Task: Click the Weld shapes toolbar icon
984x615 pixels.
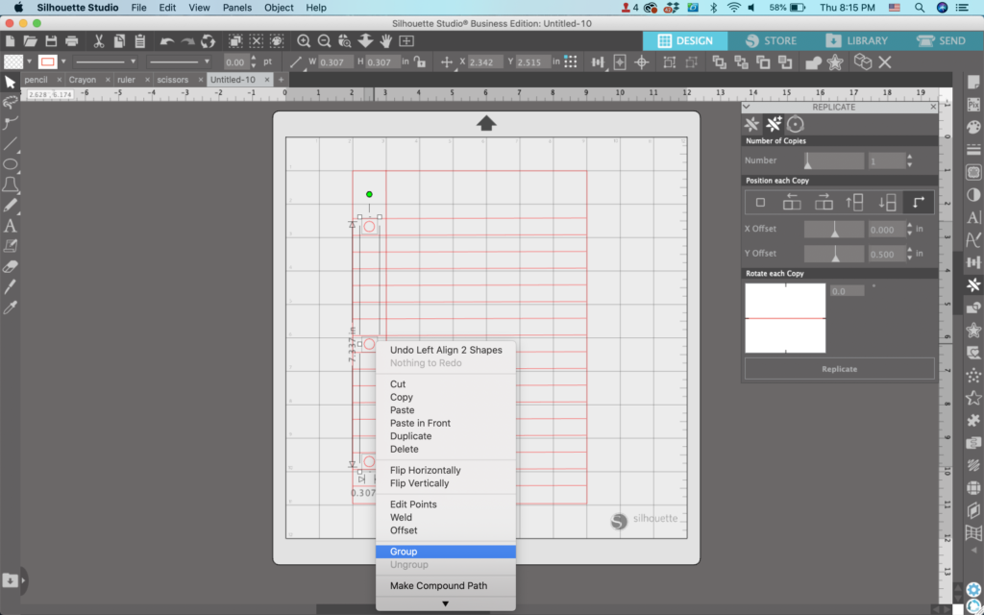Action: tap(813, 62)
